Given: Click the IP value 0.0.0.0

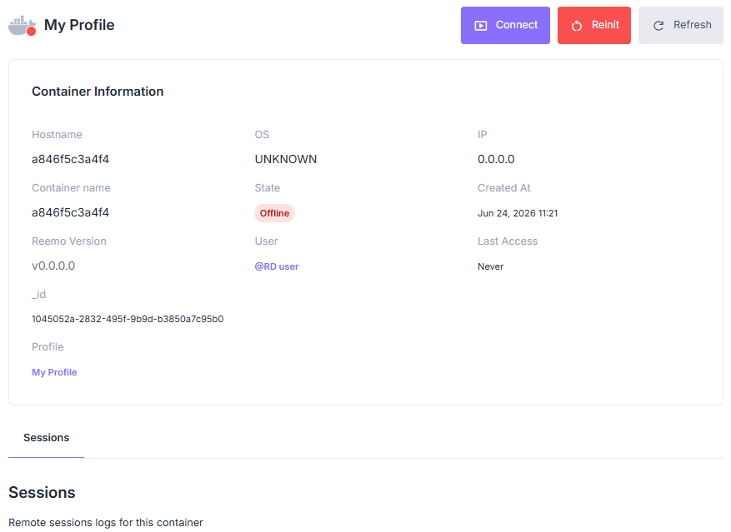Looking at the screenshot, I should click(x=496, y=159).
